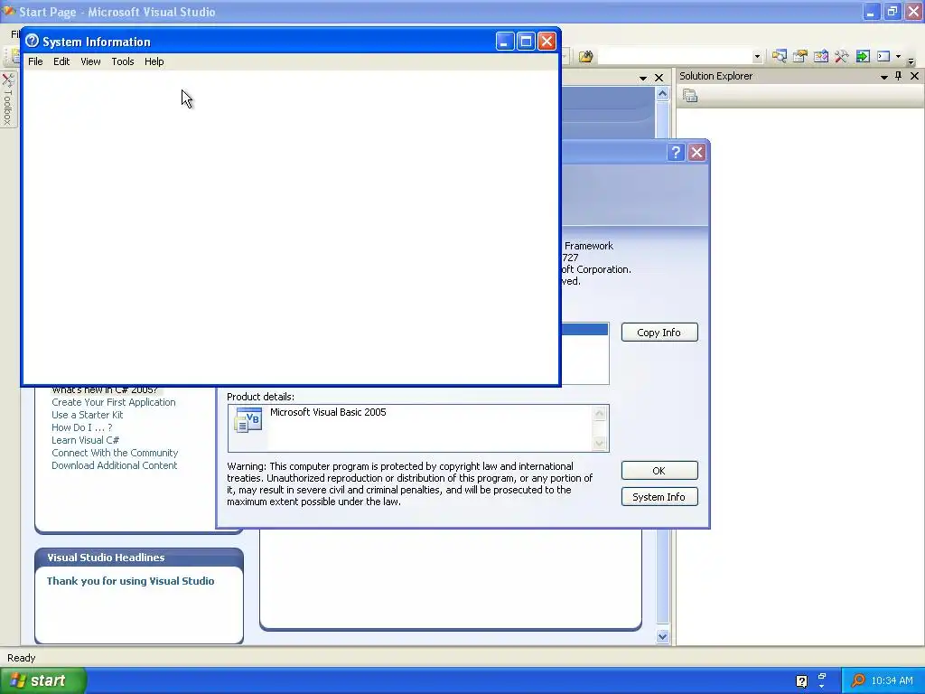Toggle Solution Explorer auto-hide pin
925x694 pixels.
(899, 76)
